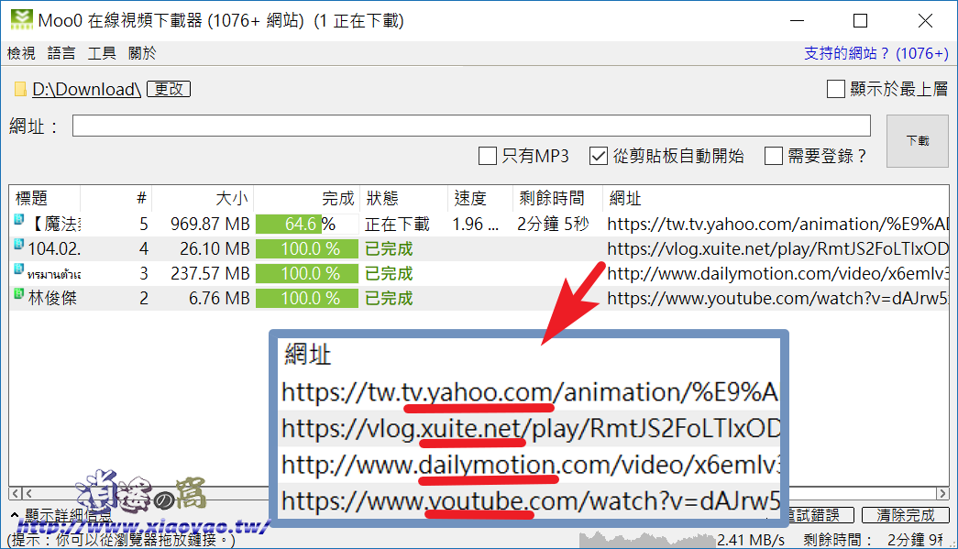
Task: Select the 969.87 MB size cell
Action: tap(210, 225)
